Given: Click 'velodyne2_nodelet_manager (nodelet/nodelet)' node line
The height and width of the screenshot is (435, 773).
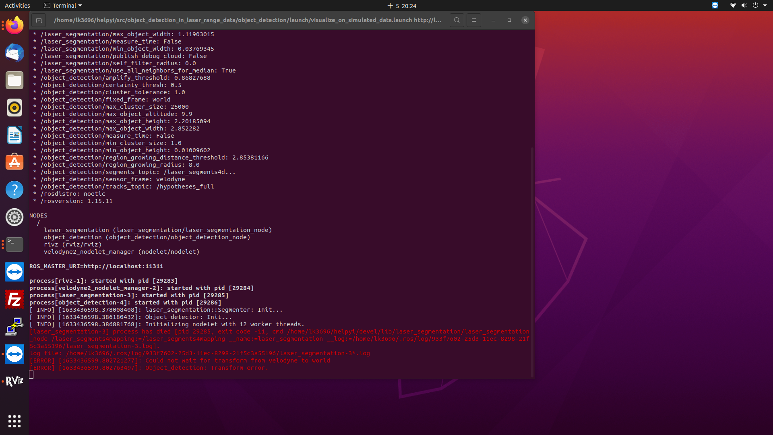Looking at the screenshot, I should point(122,252).
